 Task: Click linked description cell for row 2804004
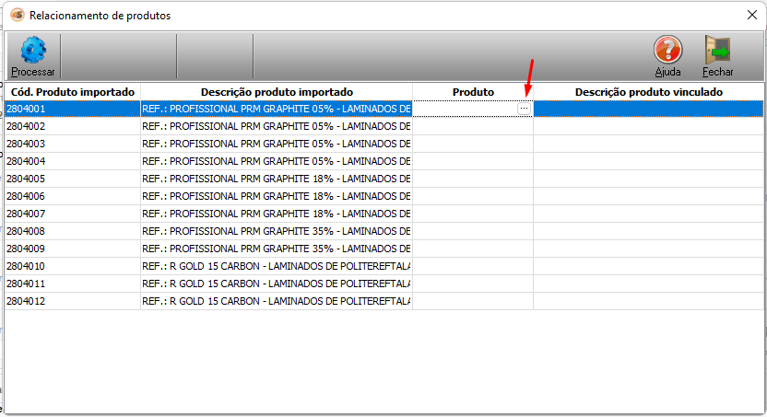pyautogui.click(x=648, y=161)
